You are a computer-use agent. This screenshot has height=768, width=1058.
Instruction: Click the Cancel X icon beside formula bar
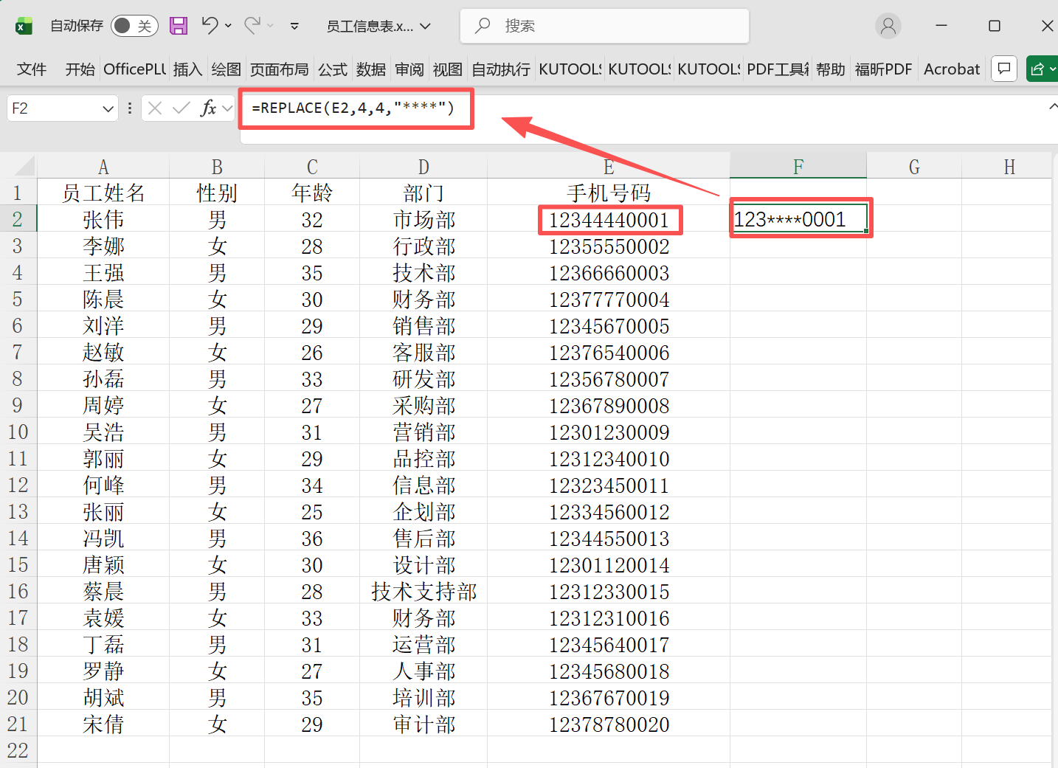(154, 108)
